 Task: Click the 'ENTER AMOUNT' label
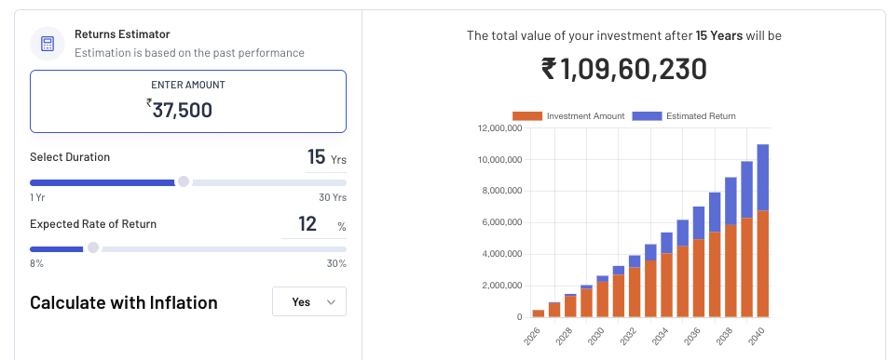coord(188,85)
